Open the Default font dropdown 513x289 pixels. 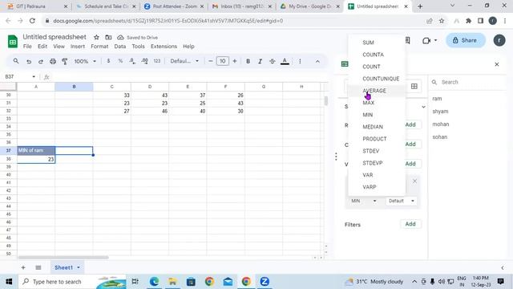(184, 61)
